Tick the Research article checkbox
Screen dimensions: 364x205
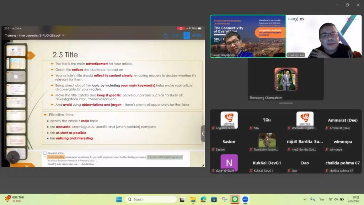45,153
